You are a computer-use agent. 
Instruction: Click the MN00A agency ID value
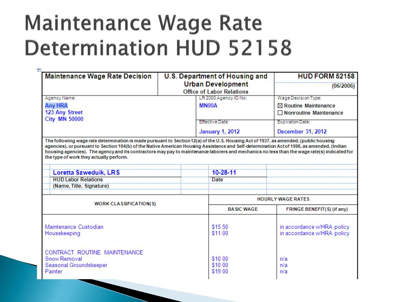(x=208, y=105)
